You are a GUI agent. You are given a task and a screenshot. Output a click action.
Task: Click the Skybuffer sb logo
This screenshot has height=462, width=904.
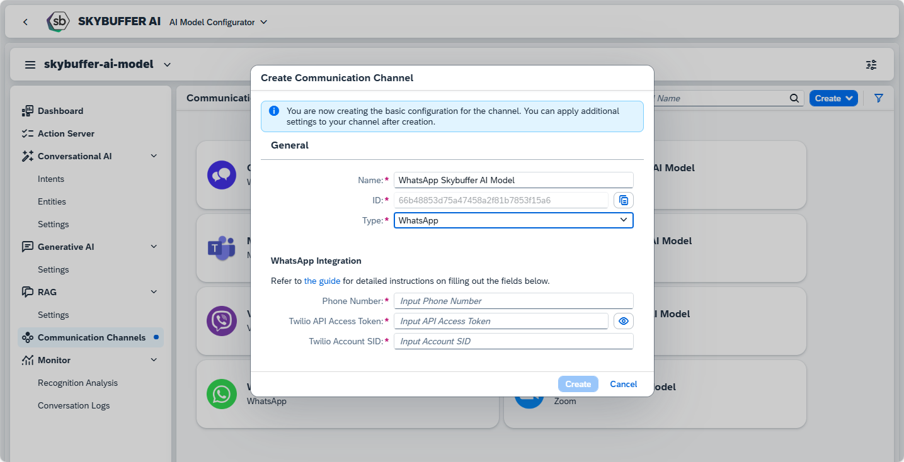[x=58, y=21]
